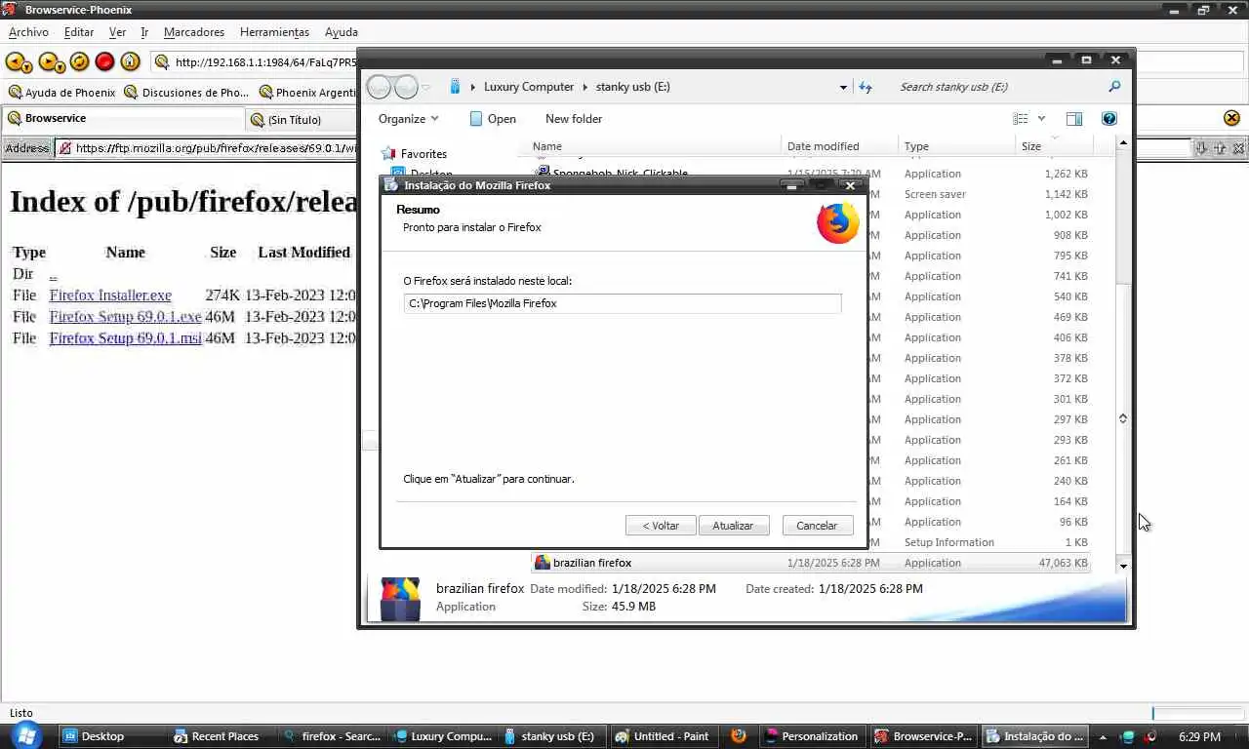Open parent directory '..' link
Screen dimensions: 1249x749
[53, 273]
